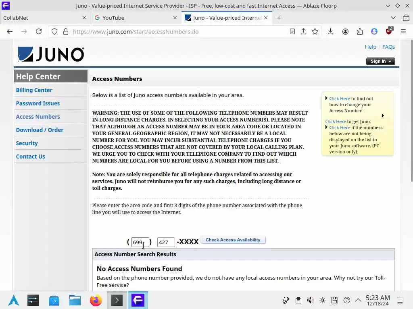Open the list all tabs dropdown

[x=393, y=18]
